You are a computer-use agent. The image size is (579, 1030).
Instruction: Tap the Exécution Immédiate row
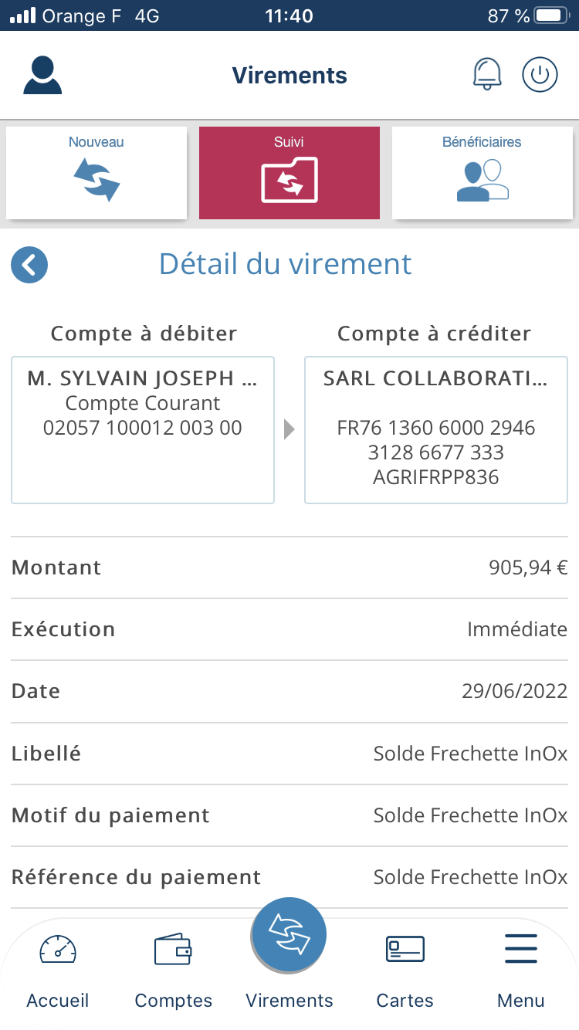289,629
